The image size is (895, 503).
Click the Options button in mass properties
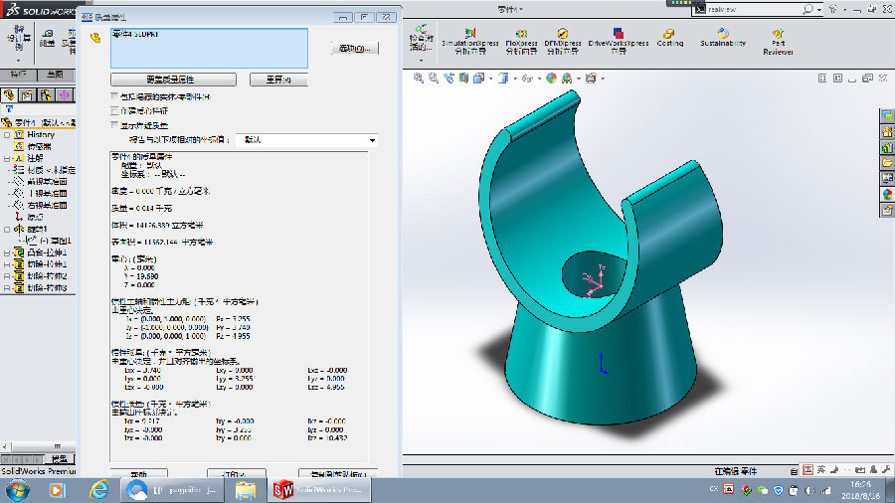(353, 48)
